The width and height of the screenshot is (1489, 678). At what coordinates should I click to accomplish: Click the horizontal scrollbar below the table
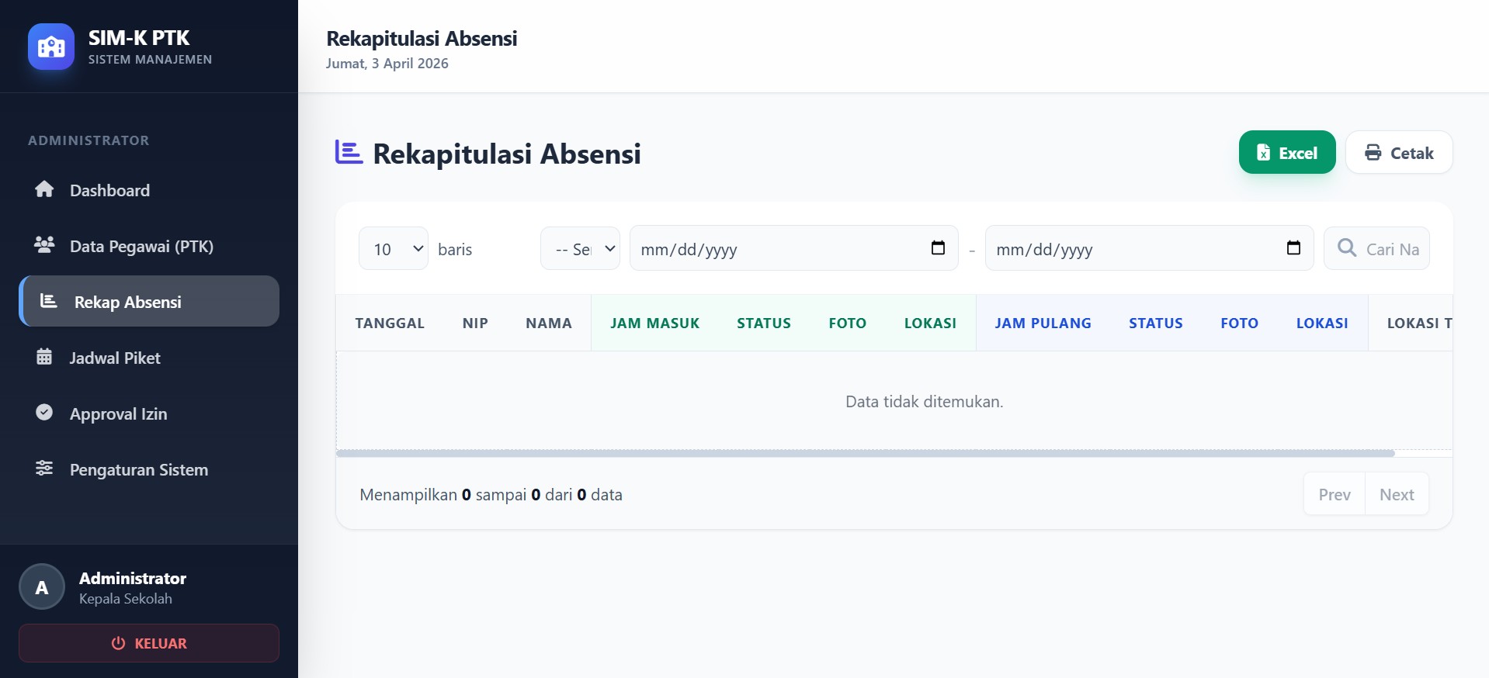[854, 453]
